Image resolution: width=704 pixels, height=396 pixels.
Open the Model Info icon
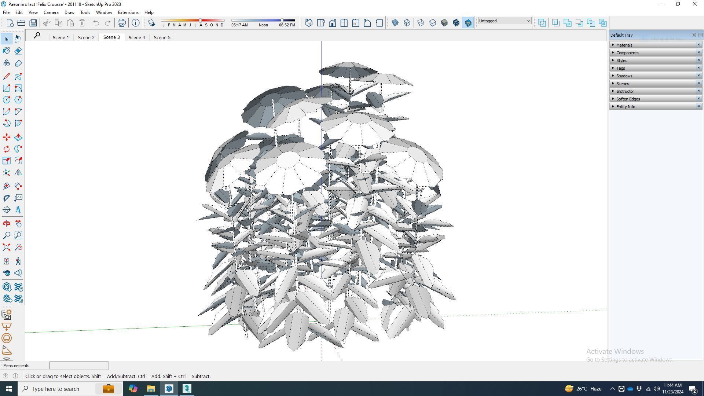pyautogui.click(x=136, y=23)
